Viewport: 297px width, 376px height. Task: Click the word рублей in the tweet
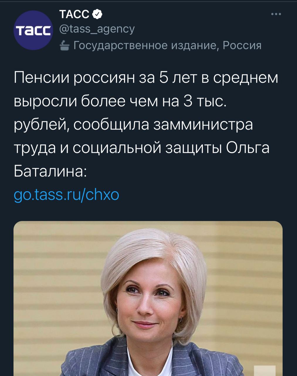[x=42, y=125]
